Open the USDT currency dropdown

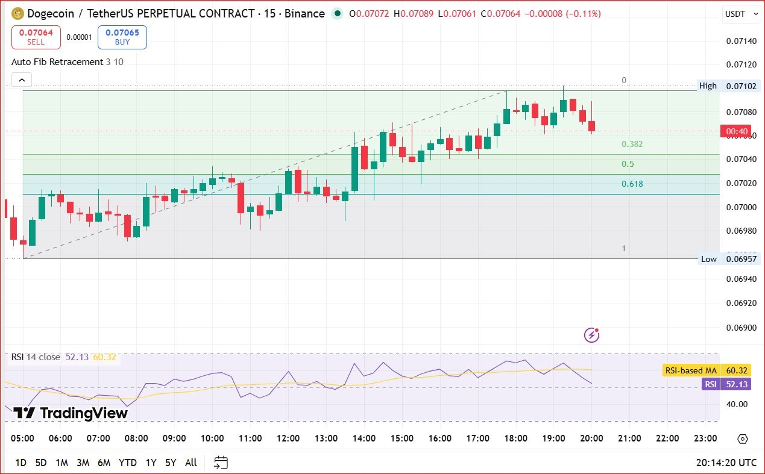(x=741, y=14)
